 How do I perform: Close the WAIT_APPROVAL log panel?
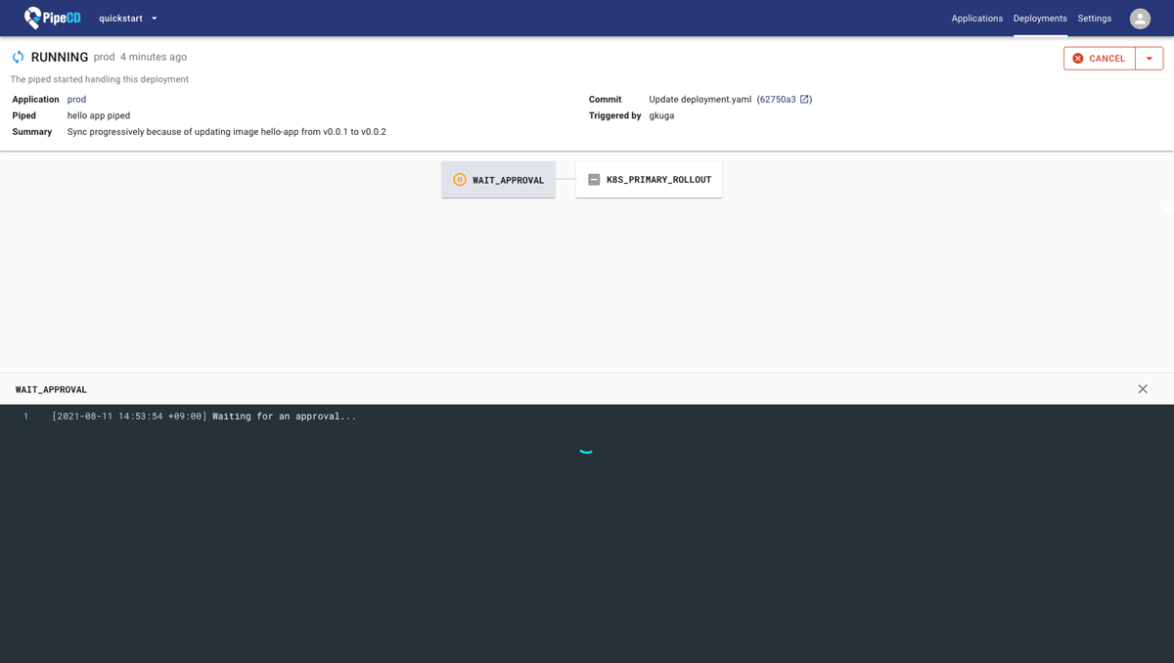[1143, 388]
